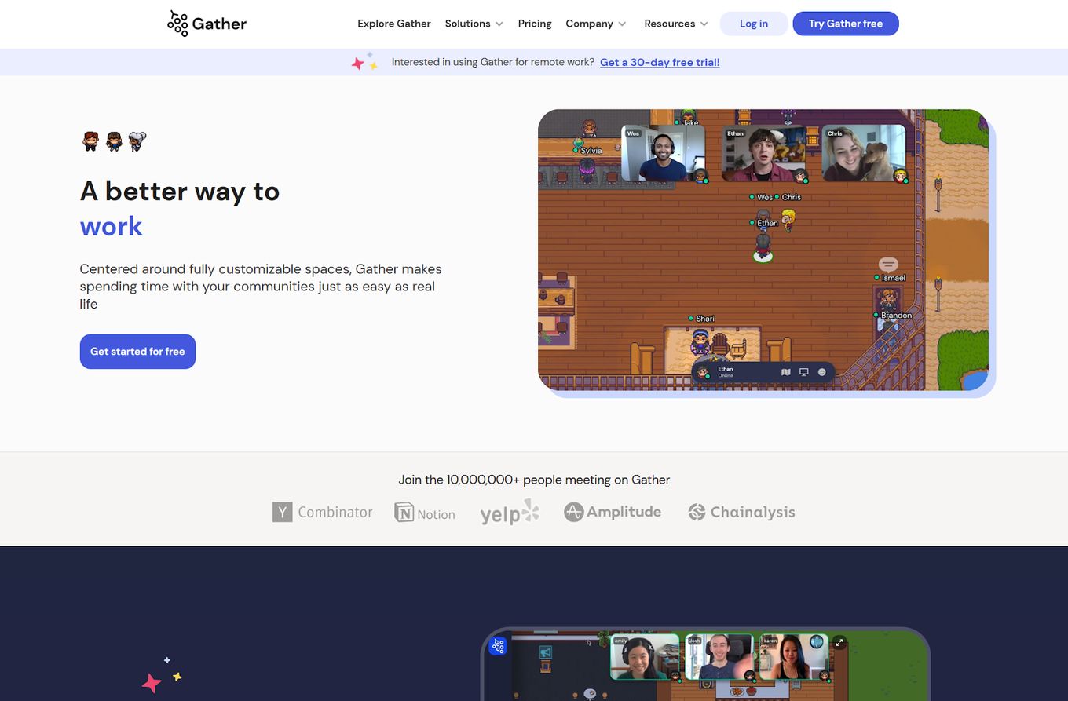Click the Try Gather free button
This screenshot has height=701, width=1068.
pyautogui.click(x=846, y=24)
